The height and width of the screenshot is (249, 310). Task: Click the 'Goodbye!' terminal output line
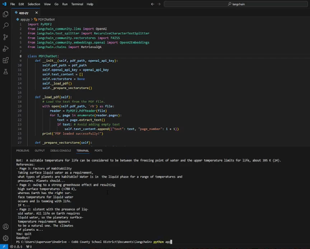tap(23, 238)
